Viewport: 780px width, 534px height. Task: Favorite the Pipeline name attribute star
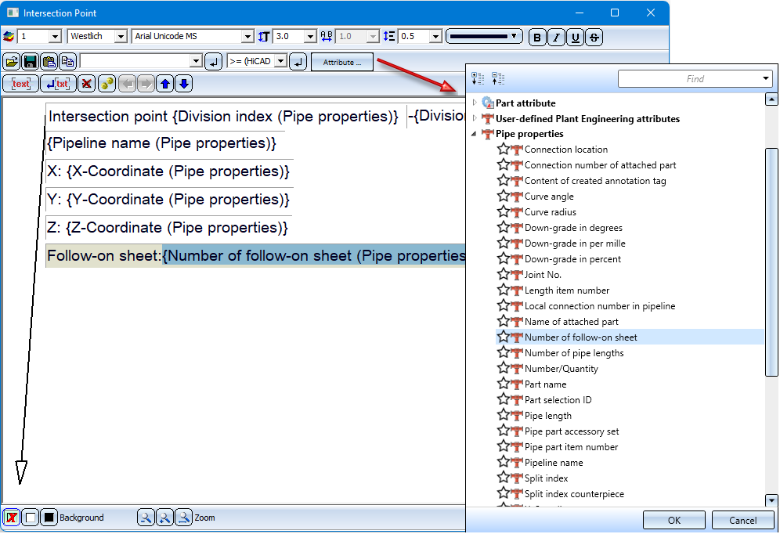click(504, 463)
